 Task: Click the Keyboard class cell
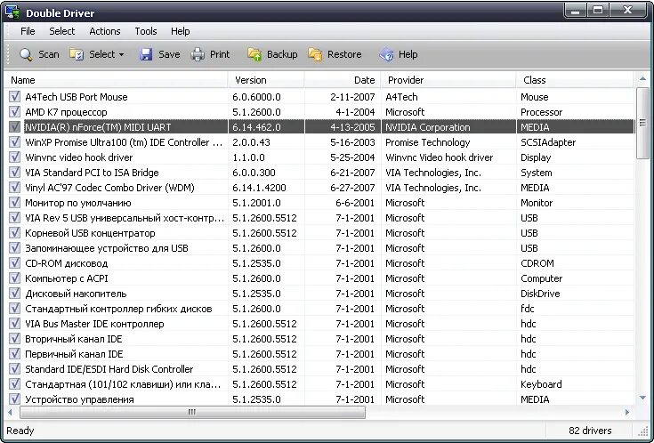pos(541,384)
